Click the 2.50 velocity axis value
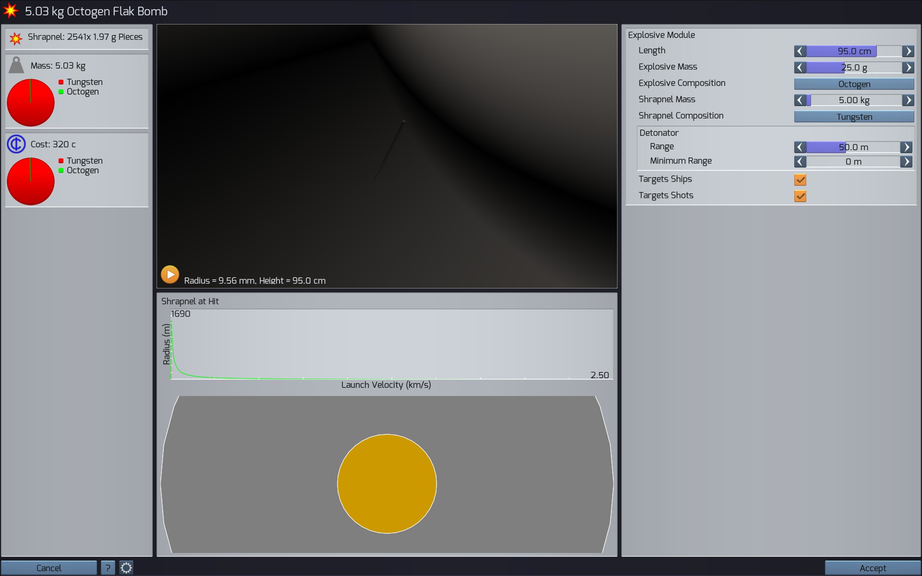Viewport: 922px width, 576px height. point(600,375)
